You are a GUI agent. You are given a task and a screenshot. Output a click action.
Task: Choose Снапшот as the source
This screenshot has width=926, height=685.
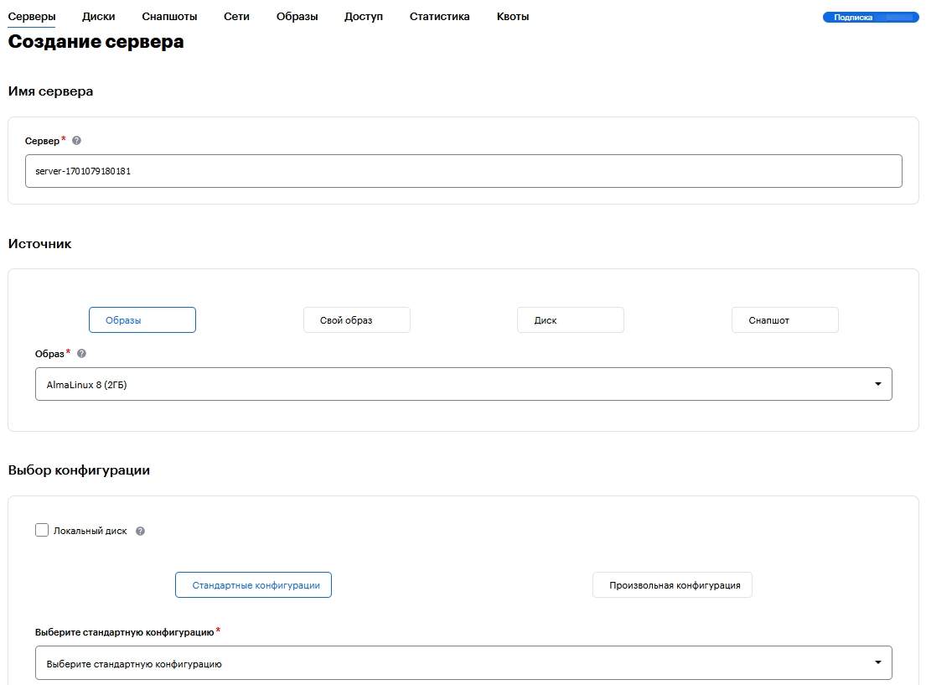[785, 319]
